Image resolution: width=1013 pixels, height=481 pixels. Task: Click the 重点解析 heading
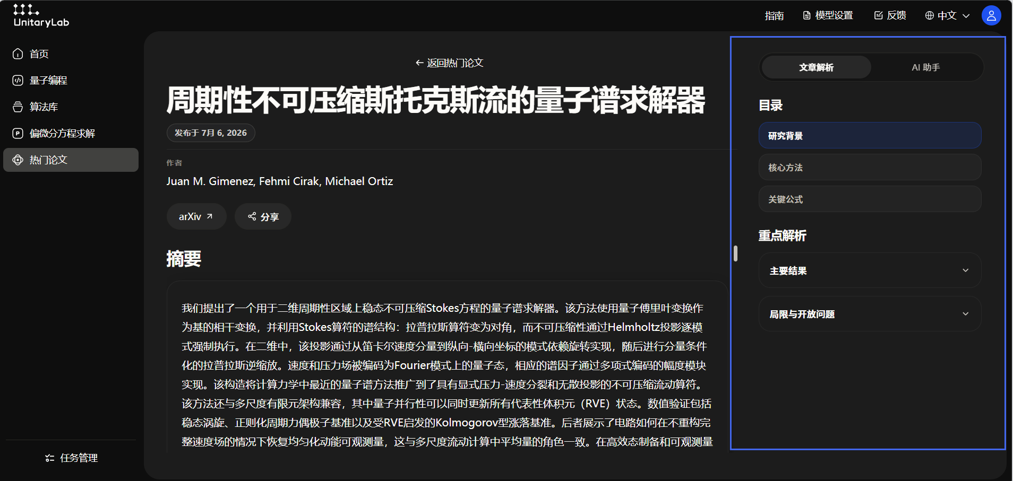pos(782,235)
